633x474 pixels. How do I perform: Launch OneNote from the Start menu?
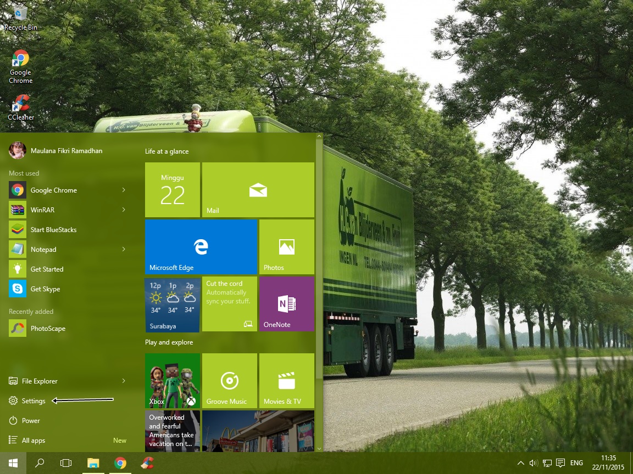tap(286, 303)
